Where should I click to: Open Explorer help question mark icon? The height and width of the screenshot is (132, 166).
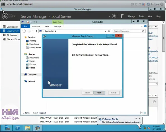145,26
